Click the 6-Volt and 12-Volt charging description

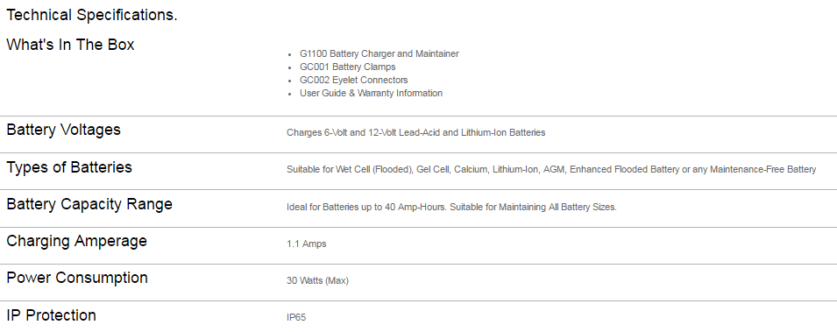tap(415, 132)
